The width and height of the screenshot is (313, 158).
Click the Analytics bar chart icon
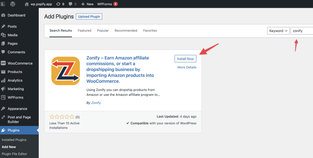[3, 80]
